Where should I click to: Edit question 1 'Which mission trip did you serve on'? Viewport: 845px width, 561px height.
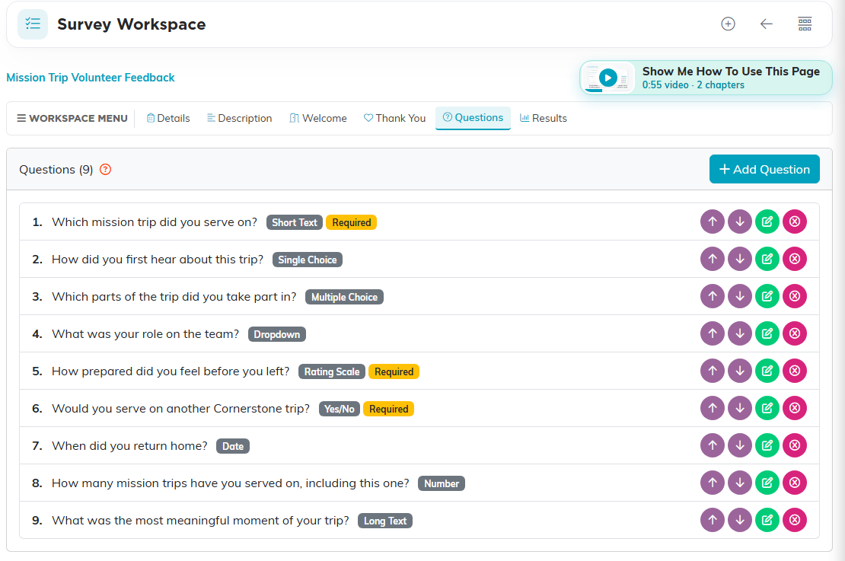[x=767, y=222]
